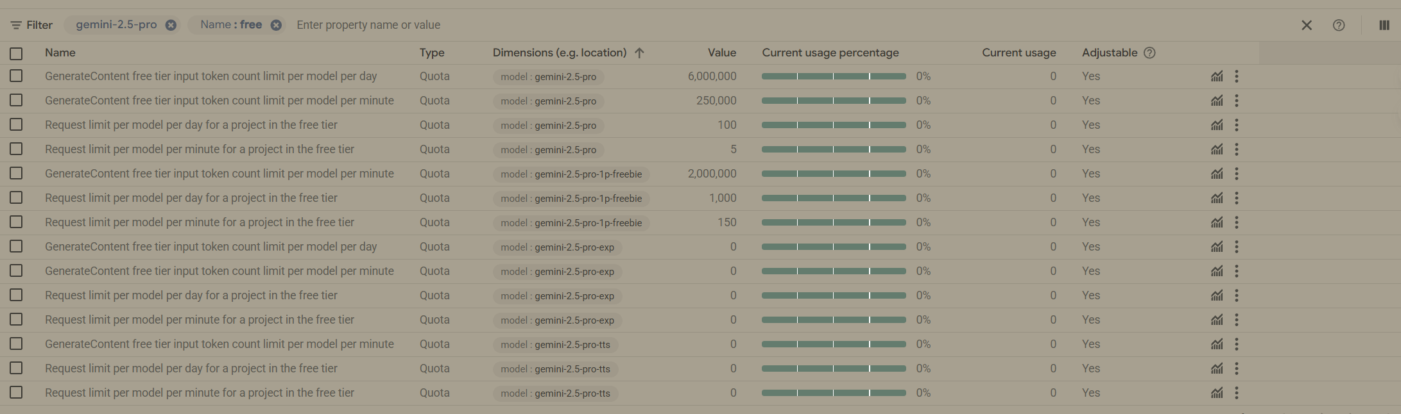
Task: Sort by the Type column header
Action: (432, 53)
